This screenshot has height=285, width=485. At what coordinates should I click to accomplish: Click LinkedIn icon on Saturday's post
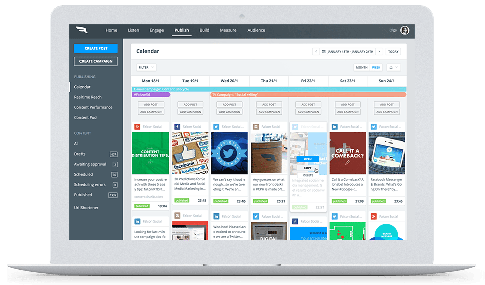click(334, 127)
